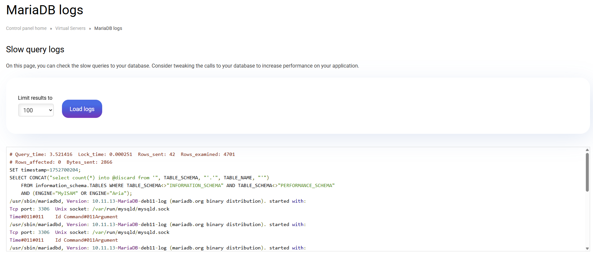Screen dimensions: 593x253
Task: Click the first Time#011 Id Command line
Action: coord(64,217)
